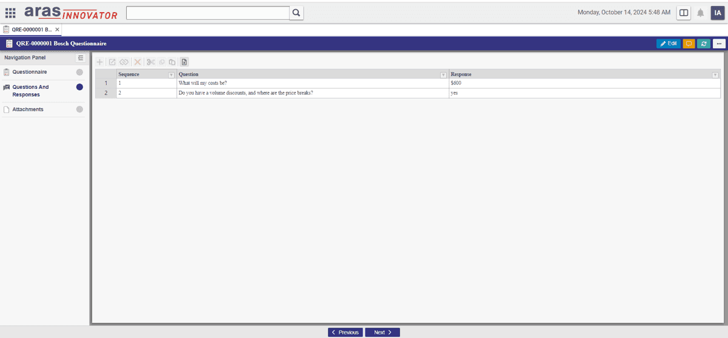728x338 pixels.
Task: Open the Attachments section
Action: [28, 109]
